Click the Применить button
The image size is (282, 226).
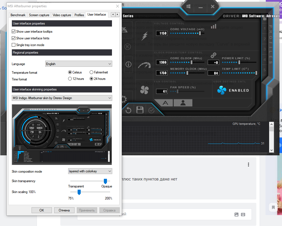point(87,210)
